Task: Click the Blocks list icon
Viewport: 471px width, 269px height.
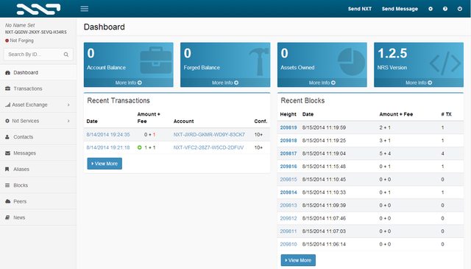Action: tap(7, 185)
